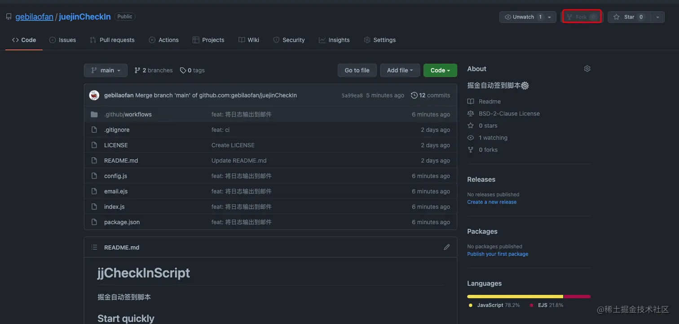Open the main branch selector
679x324 pixels.
106,70
